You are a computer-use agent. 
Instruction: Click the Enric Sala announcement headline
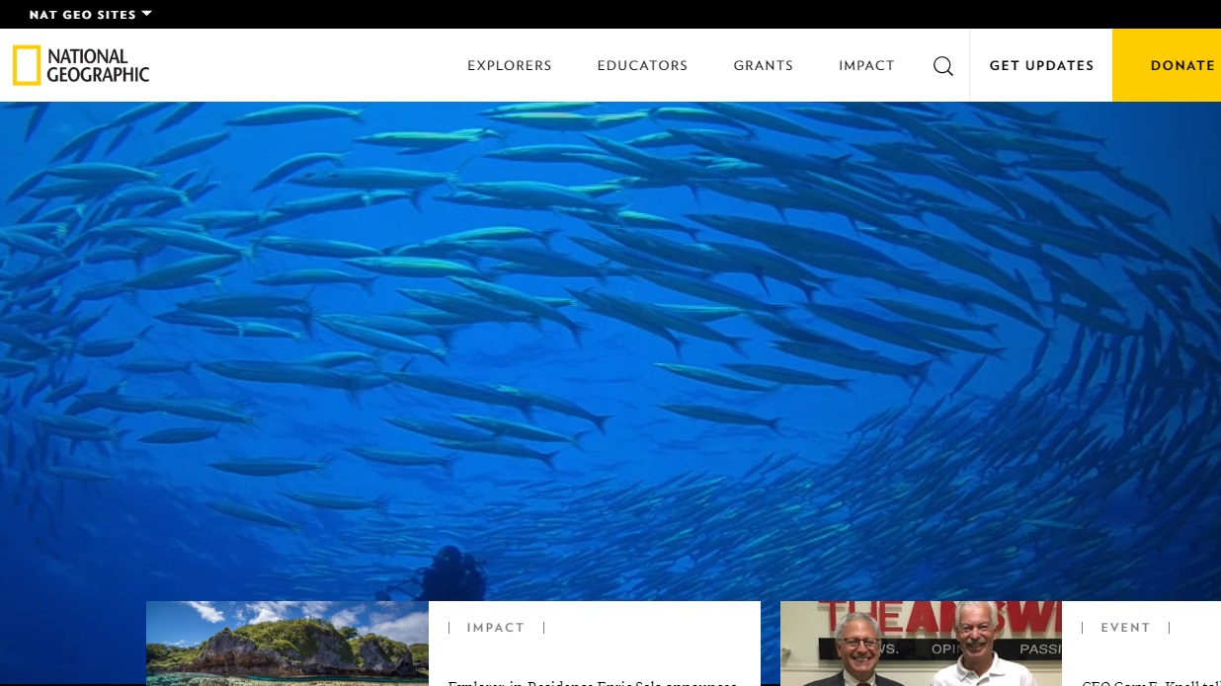593,681
